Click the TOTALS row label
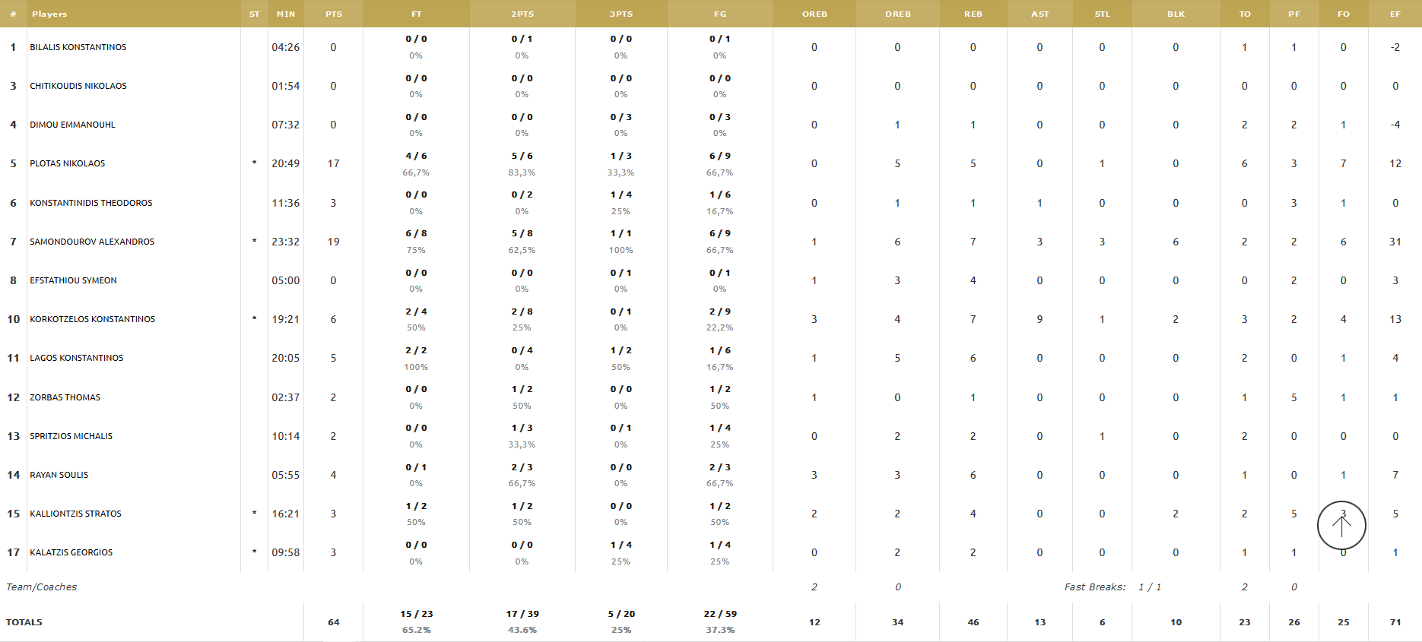Screen dimensions: 1422x642 tap(24, 622)
